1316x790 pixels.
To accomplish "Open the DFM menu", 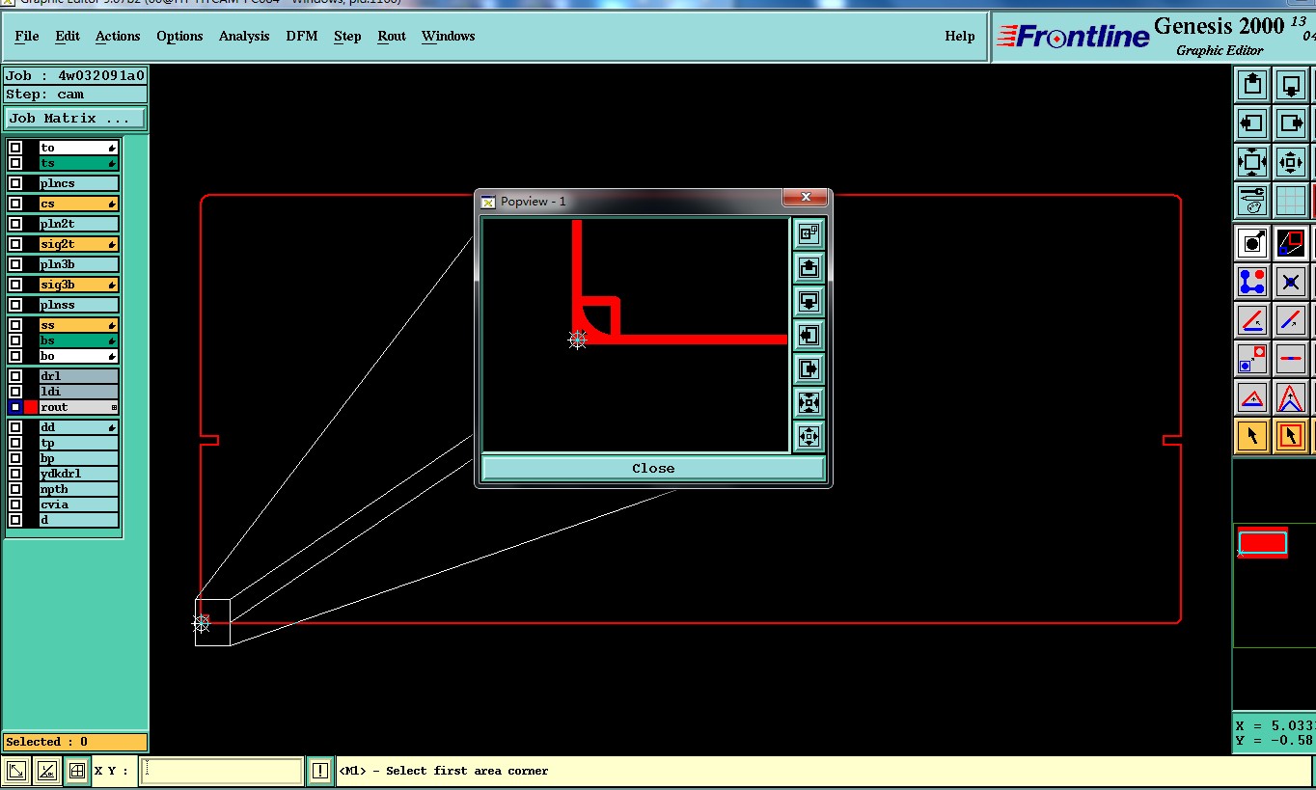I will coord(302,36).
